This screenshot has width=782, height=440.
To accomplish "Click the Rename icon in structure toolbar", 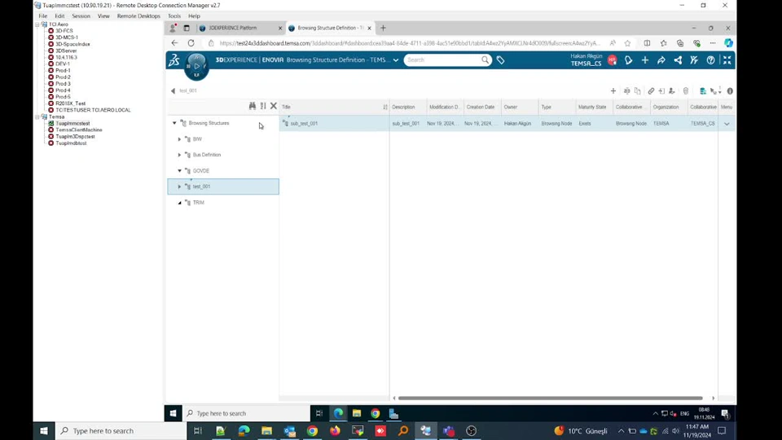I will click(627, 90).
